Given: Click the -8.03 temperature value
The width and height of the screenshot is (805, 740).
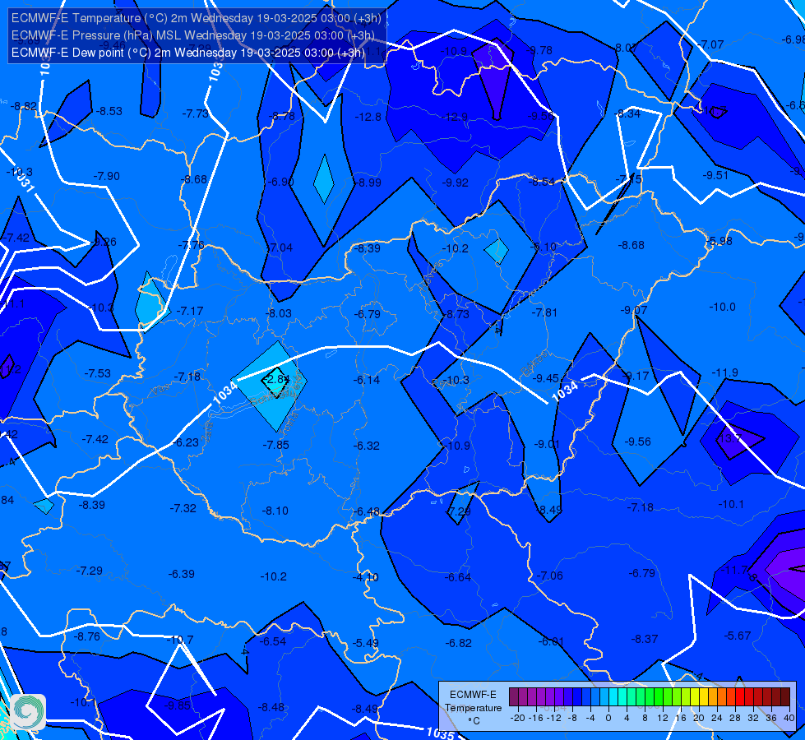Looking at the screenshot, I should tap(278, 313).
